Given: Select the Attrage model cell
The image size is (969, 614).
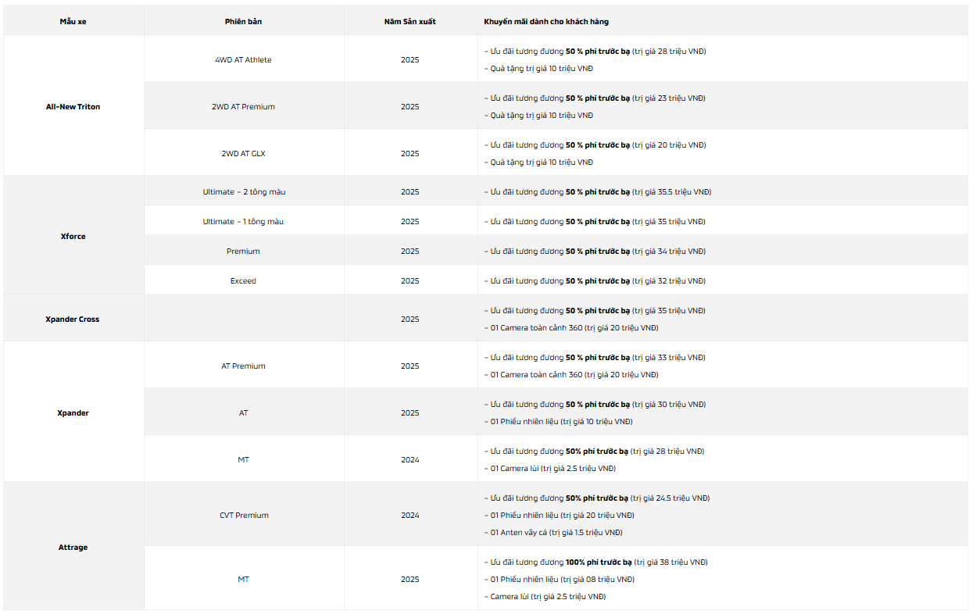Looking at the screenshot, I should tap(73, 547).
